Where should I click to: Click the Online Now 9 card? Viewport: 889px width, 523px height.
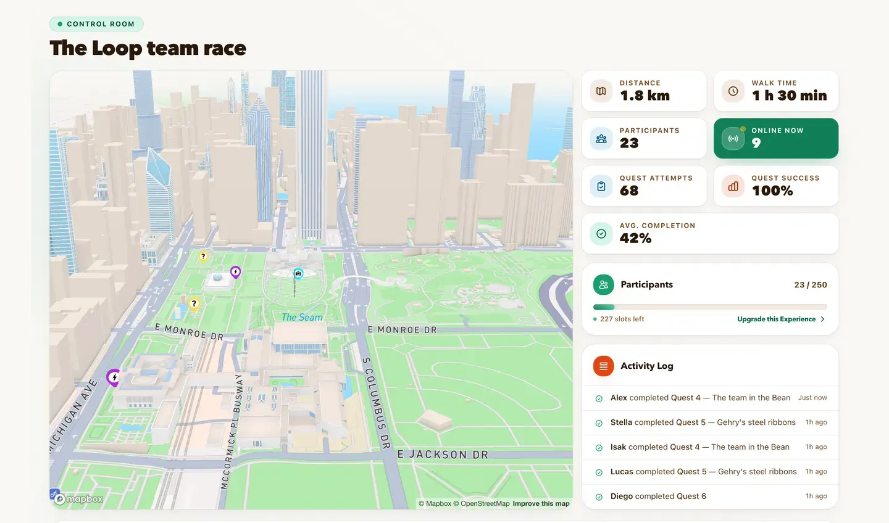(x=776, y=138)
